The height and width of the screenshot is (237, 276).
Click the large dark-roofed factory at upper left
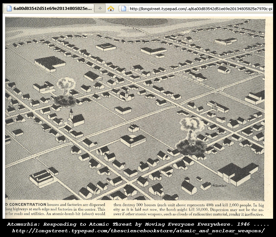[x=50, y=64]
